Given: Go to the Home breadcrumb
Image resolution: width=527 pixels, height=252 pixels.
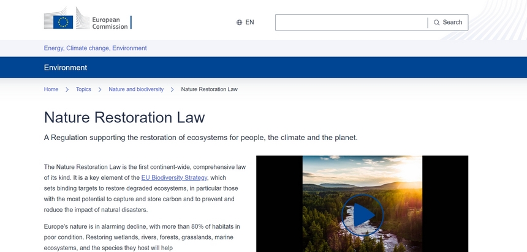Looking at the screenshot, I should [x=51, y=89].
